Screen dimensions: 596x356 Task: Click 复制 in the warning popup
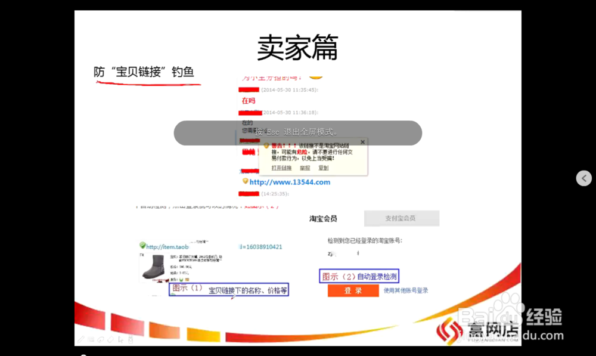tap(324, 167)
